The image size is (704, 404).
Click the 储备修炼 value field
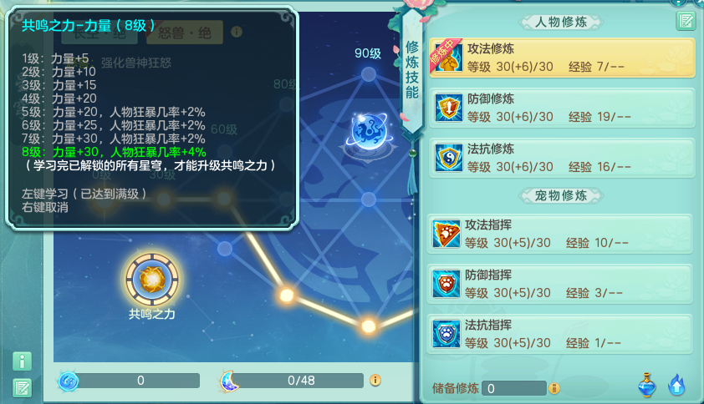point(513,388)
